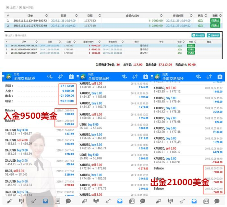The image size is (227, 207).
Task: Sort deposit table by 交易 column arrow
Action: [100, 16]
